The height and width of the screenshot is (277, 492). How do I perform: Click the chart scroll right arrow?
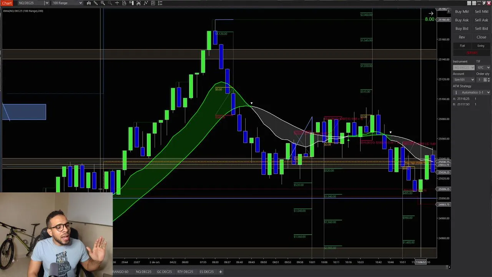(x=449, y=267)
